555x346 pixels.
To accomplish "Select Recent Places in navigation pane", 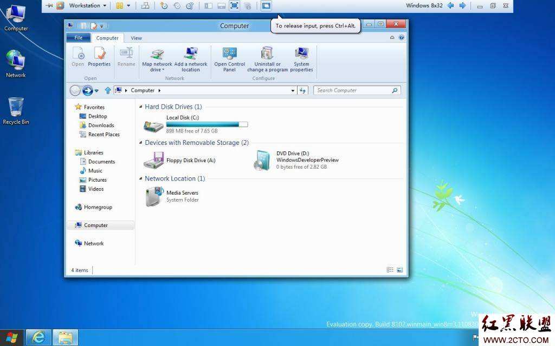I will click(x=100, y=135).
